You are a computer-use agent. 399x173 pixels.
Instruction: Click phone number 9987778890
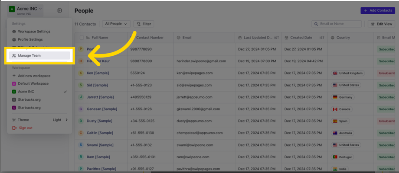[x=141, y=49]
